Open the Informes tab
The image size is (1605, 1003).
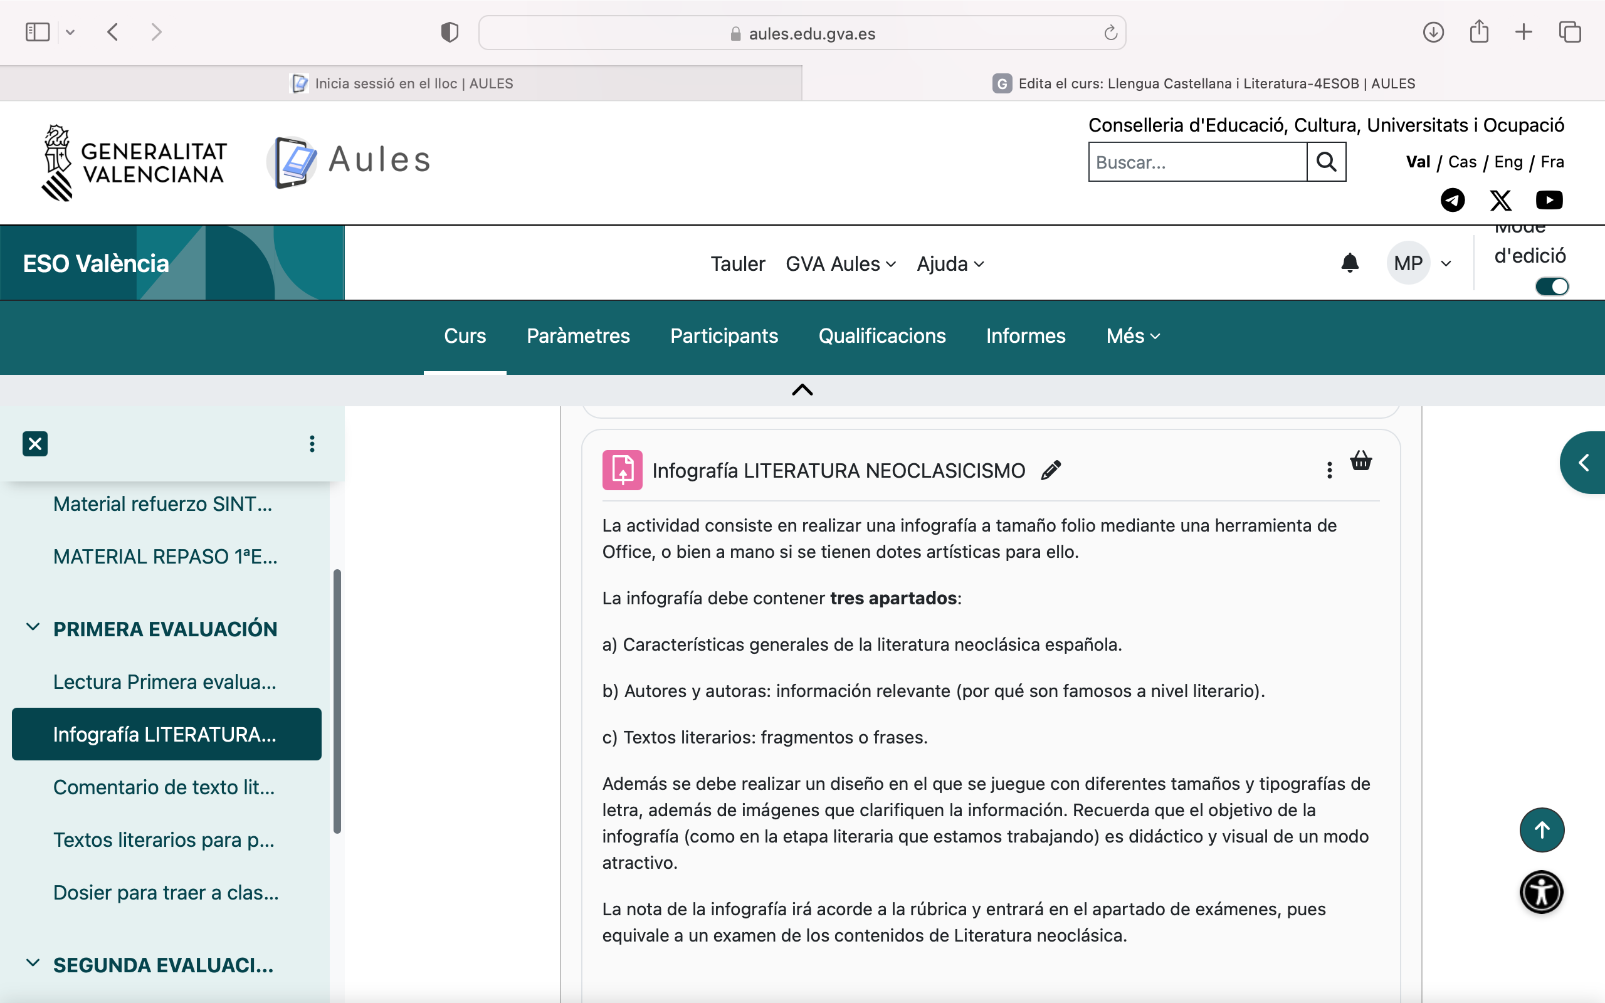point(1025,337)
